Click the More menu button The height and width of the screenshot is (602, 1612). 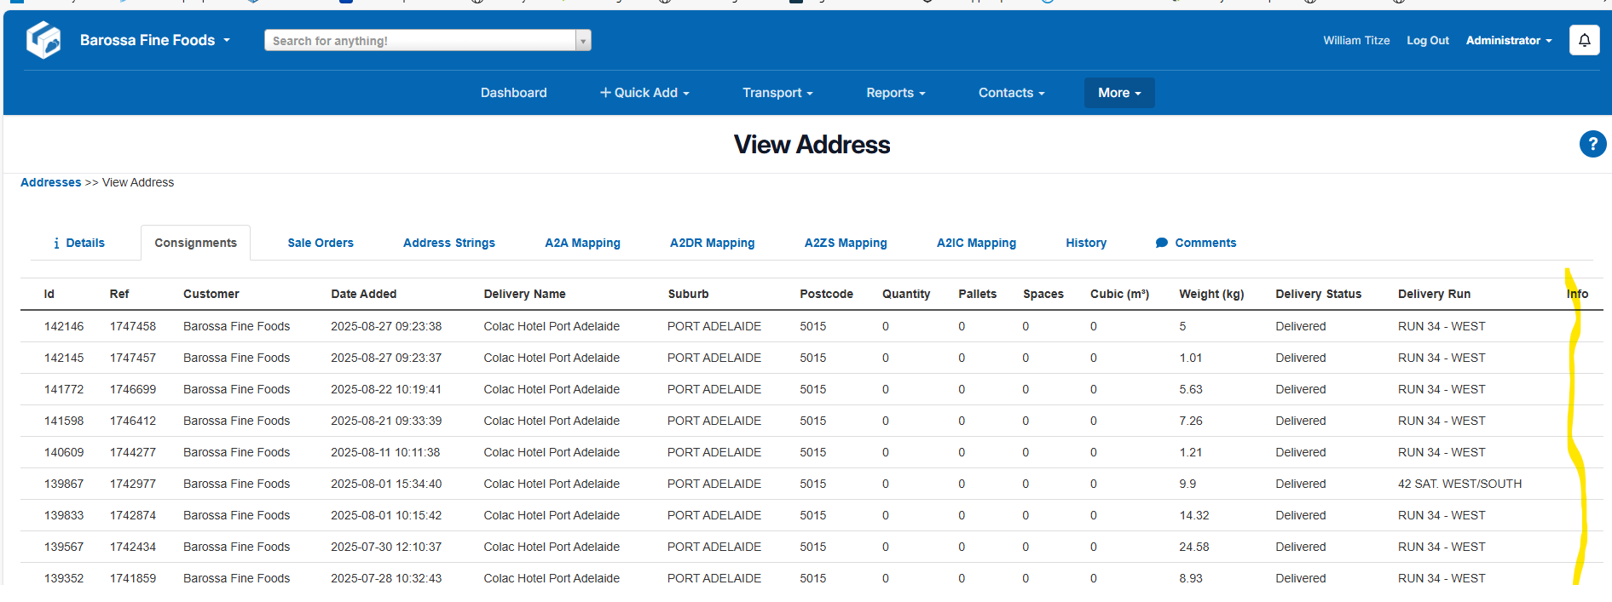pyautogui.click(x=1118, y=93)
